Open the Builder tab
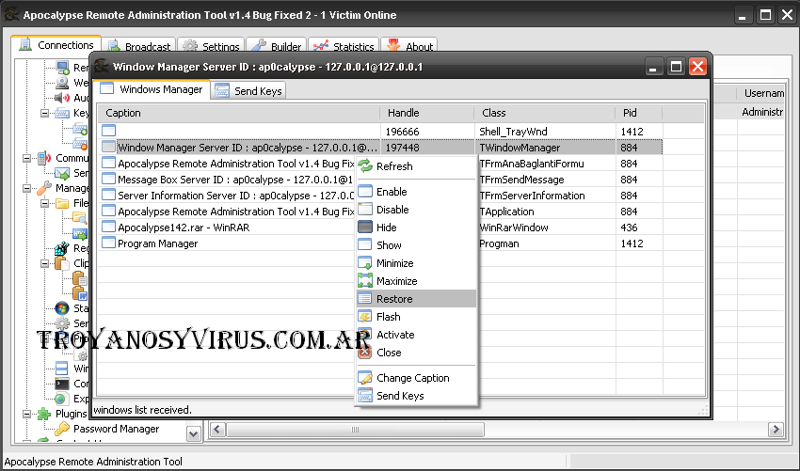Viewport: 800px width, 471px height. pos(277,46)
